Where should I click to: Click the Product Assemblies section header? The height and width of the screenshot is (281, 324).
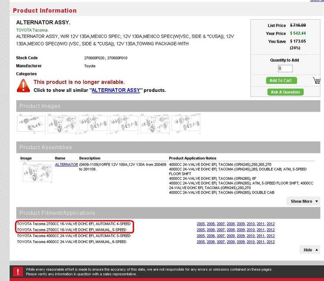pyautogui.click(x=168, y=147)
